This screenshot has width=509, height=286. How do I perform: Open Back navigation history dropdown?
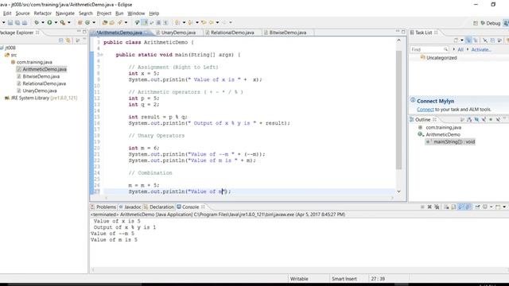click(x=217, y=23)
